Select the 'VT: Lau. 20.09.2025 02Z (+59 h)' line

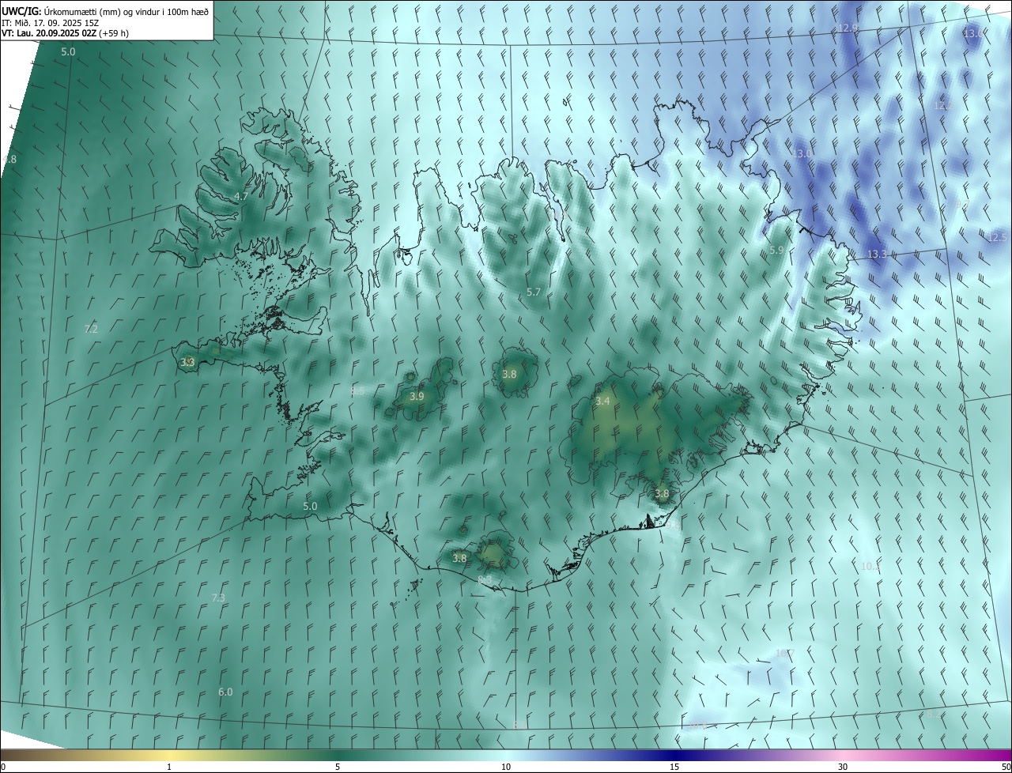65,33
